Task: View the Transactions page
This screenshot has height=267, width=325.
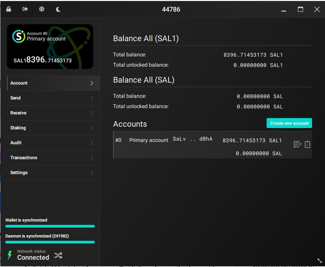Action: (x=53, y=158)
